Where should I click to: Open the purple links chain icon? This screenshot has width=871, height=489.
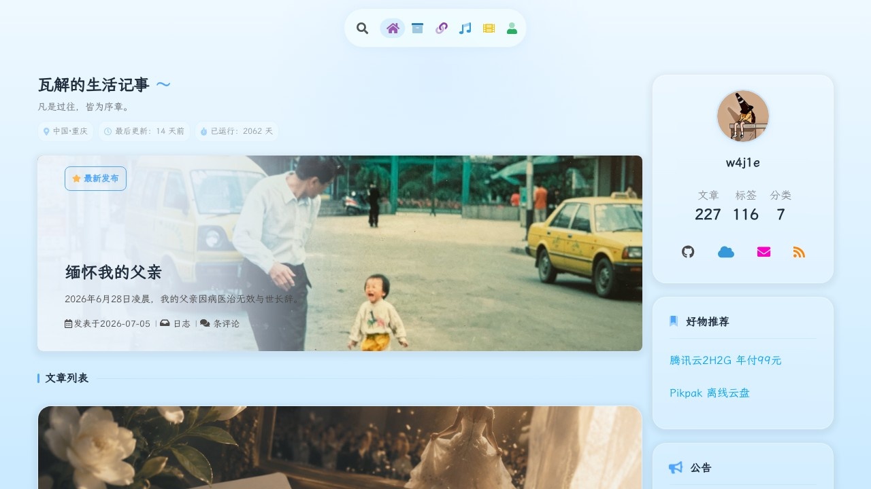[441, 29]
